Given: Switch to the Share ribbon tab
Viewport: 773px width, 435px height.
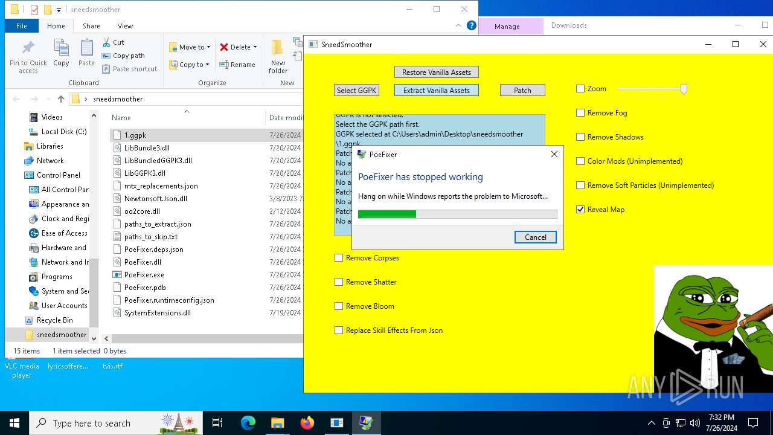Looking at the screenshot, I should [91, 26].
